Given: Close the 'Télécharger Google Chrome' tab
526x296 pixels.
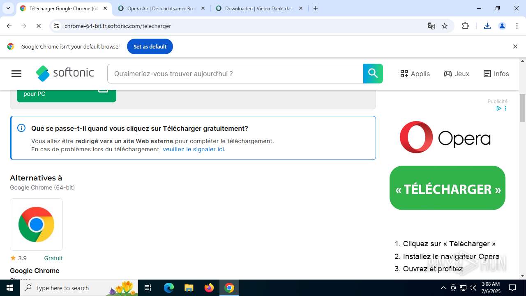Looking at the screenshot, I should point(105,8).
